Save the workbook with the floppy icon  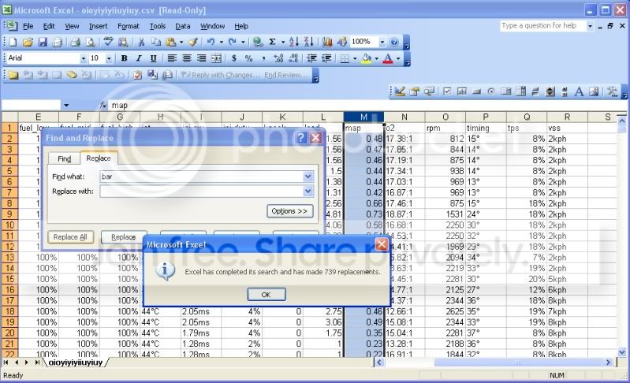point(43,42)
